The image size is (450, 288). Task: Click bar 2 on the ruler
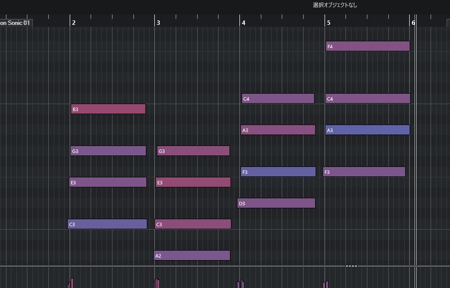(x=74, y=23)
